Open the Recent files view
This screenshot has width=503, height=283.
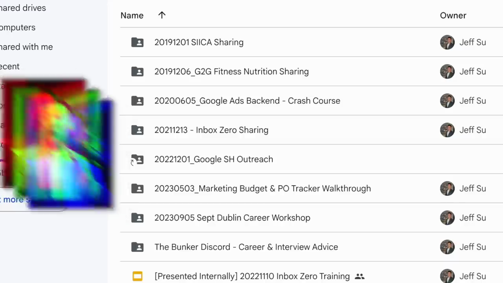point(10,66)
